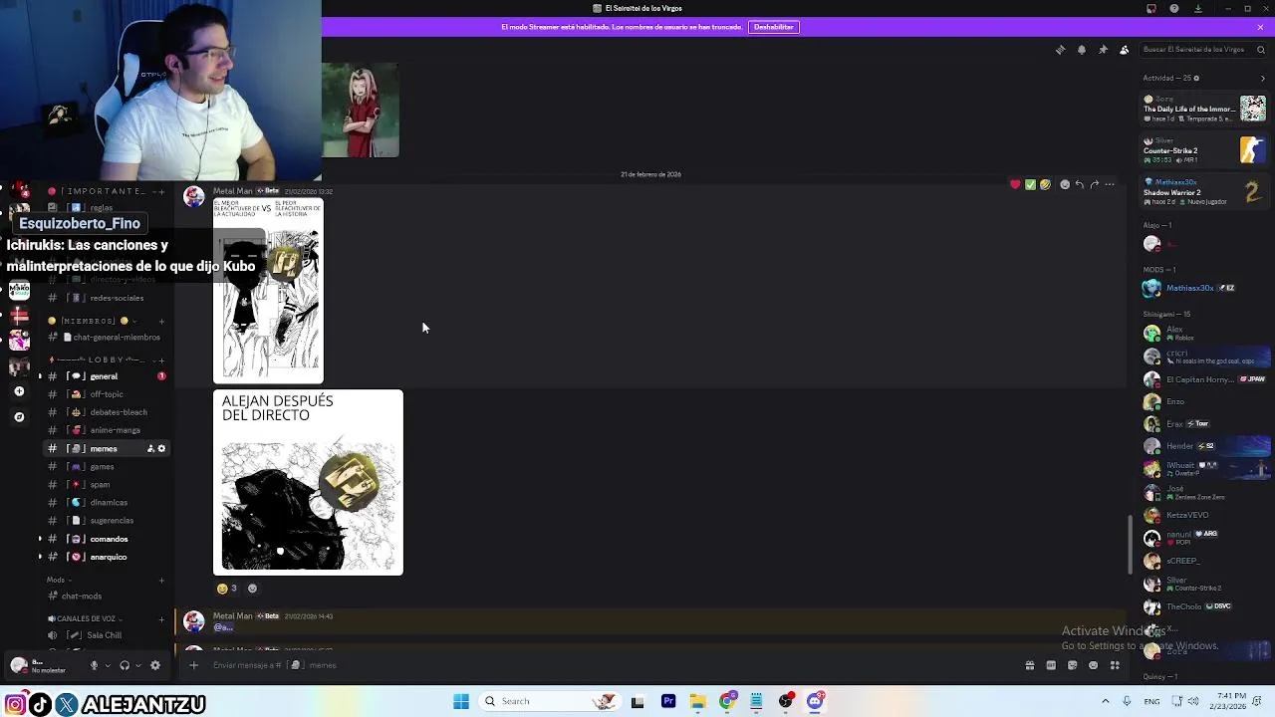Open more options ellipsis on message
Screen dimensions: 1275x717
(x=1110, y=184)
